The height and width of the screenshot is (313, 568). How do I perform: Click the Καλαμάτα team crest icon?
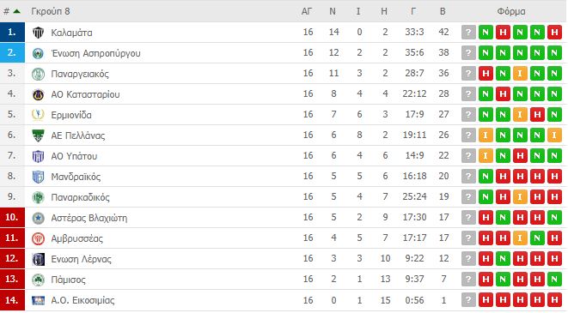click(38, 33)
